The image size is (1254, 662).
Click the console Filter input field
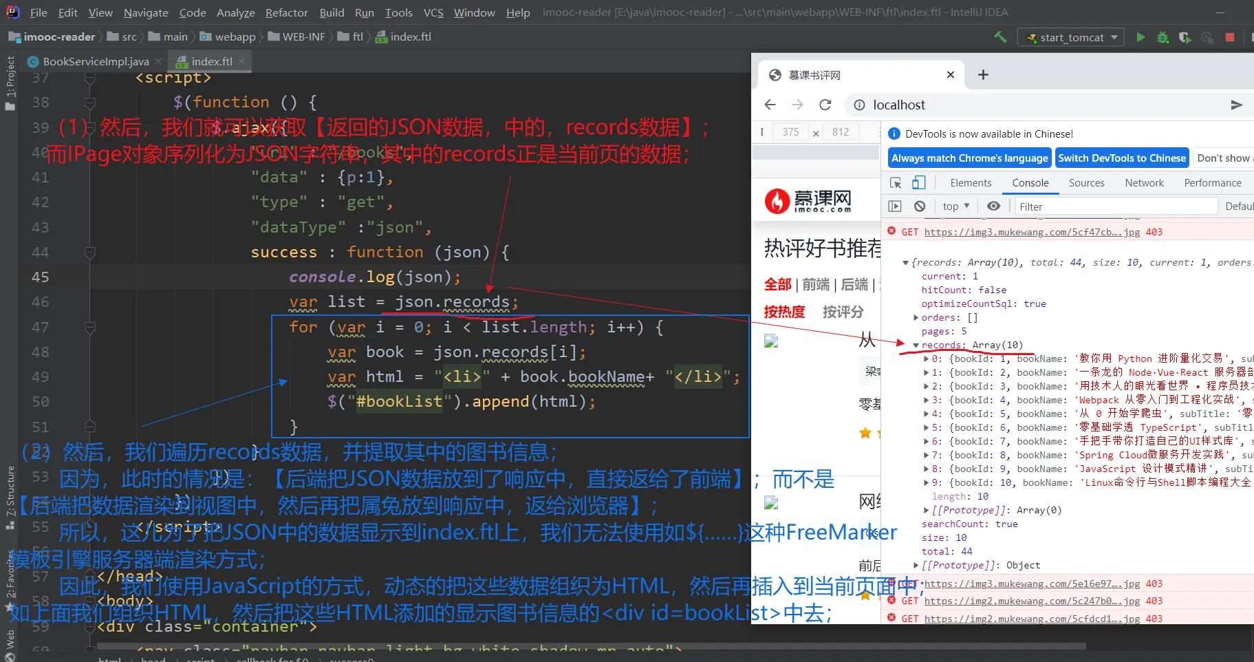(x=1114, y=206)
